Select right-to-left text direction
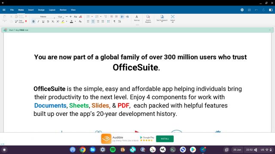This screenshot has height=154, width=275. click(x=127, y=17)
